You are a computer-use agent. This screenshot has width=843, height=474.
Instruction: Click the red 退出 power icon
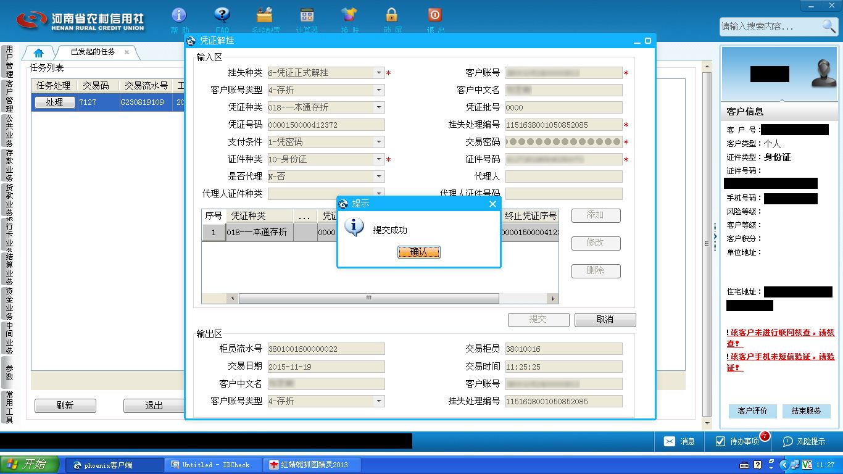434,15
